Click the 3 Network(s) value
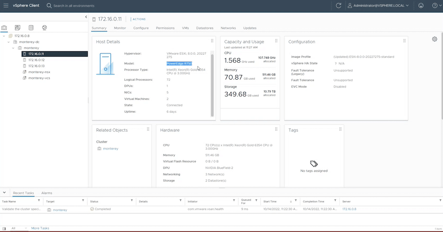The width and height of the screenshot is (443, 232). 215,174
